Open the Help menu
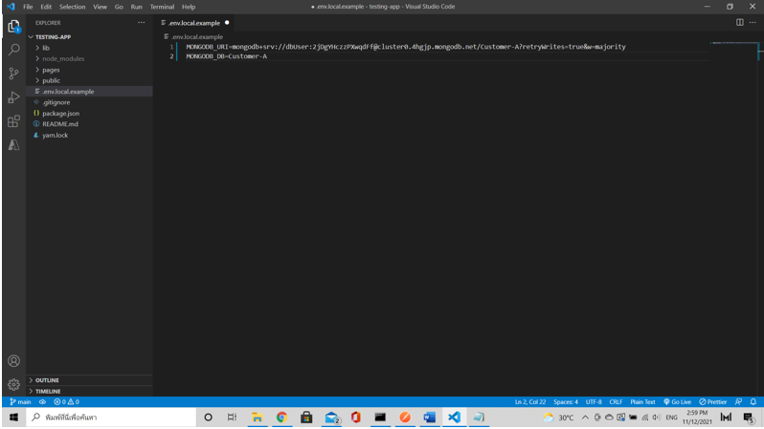 189,7
